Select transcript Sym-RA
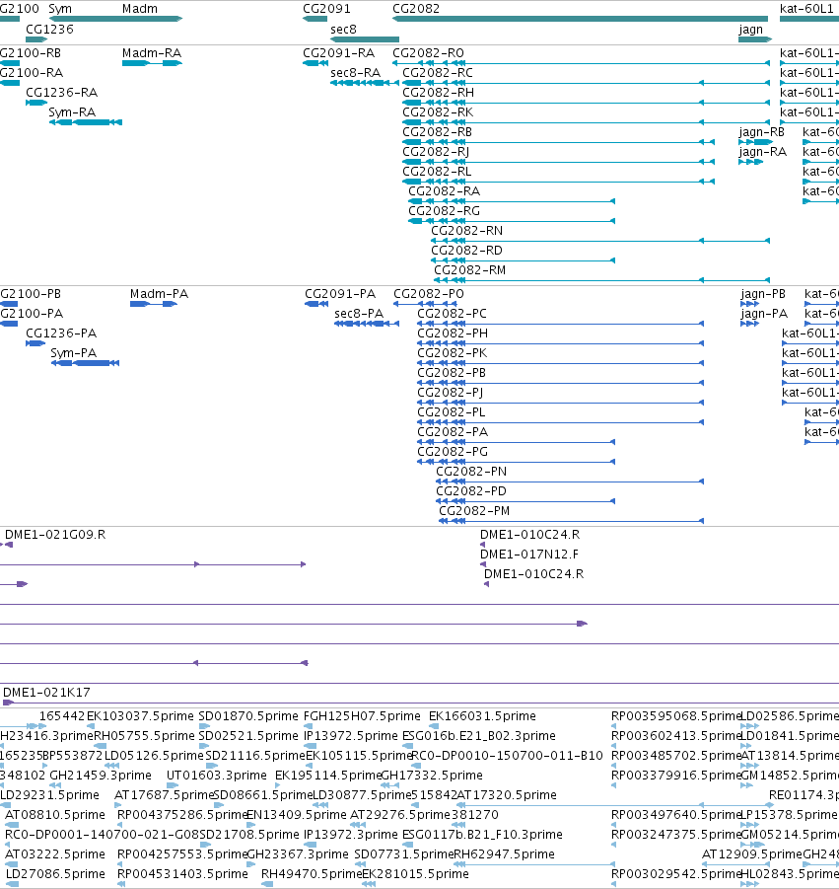This screenshot has height=889, width=839. click(x=72, y=112)
